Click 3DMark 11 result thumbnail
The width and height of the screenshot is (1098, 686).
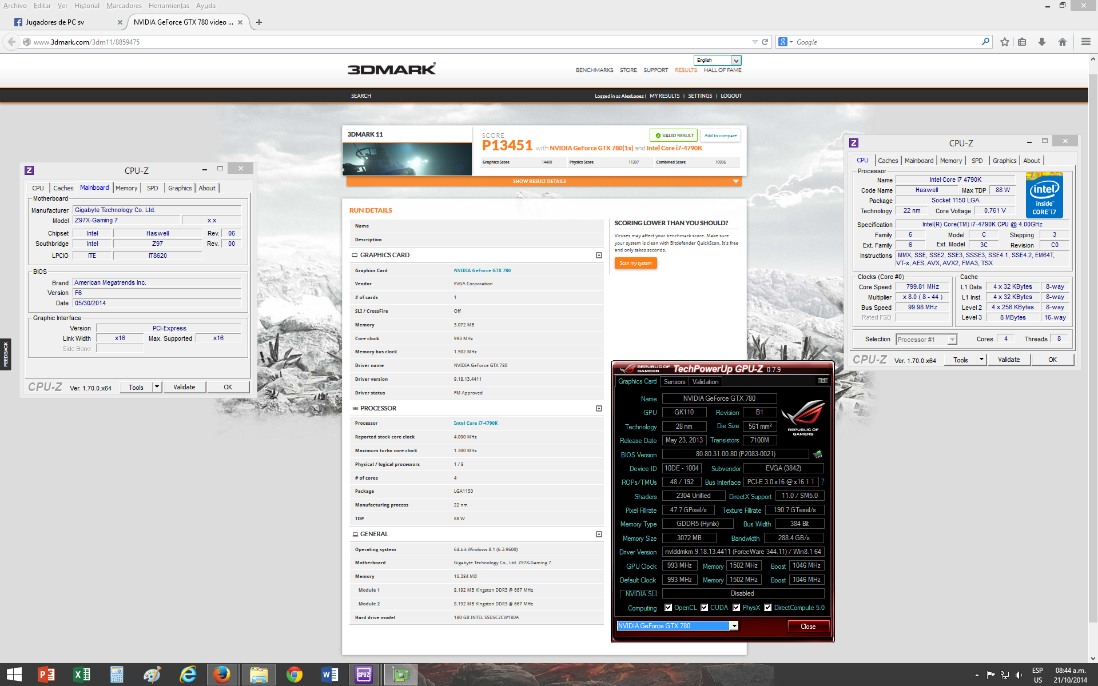[x=407, y=159]
